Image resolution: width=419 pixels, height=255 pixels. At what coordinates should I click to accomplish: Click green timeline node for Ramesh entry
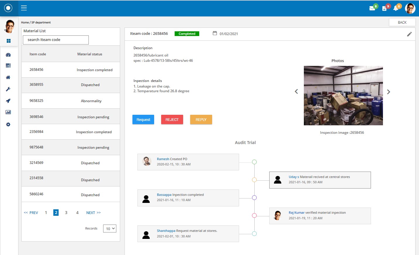[254, 162]
